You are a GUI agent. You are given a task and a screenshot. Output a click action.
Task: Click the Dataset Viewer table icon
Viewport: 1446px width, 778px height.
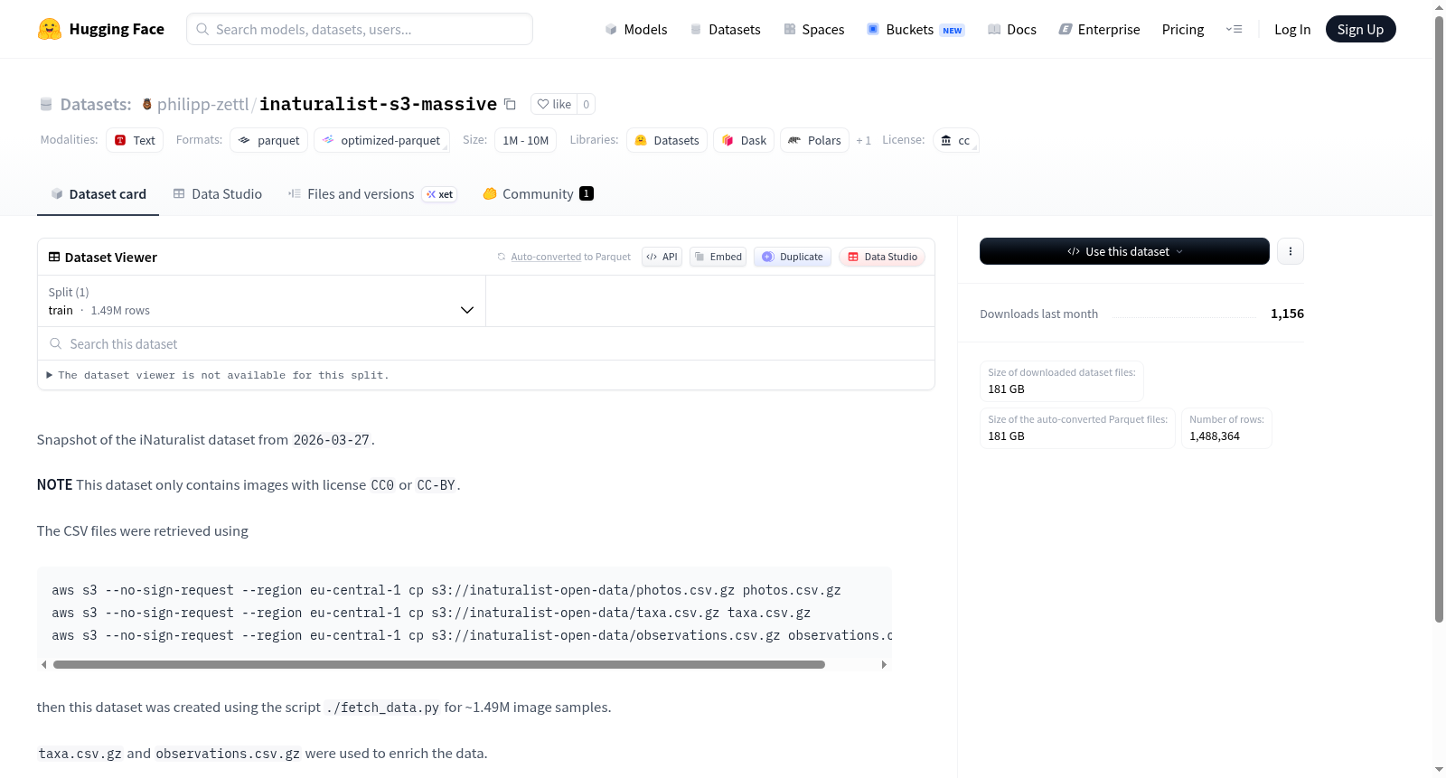click(x=54, y=257)
